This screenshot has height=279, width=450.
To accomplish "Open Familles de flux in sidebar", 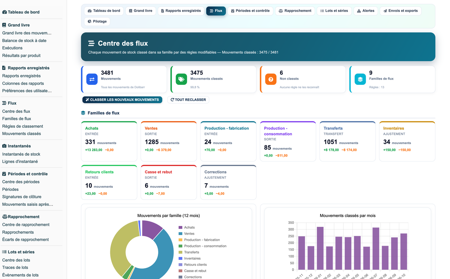I will tap(16, 119).
